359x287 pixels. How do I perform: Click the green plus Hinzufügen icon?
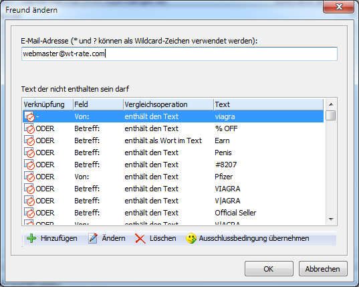click(31, 238)
